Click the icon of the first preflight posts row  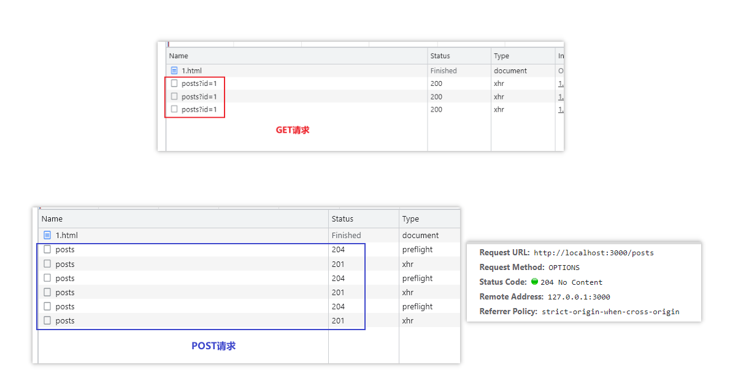[x=47, y=250]
